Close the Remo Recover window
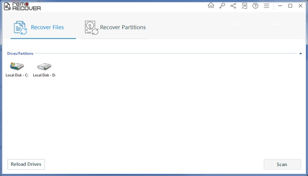The height and width of the screenshot is (176, 308). tap(300, 6)
